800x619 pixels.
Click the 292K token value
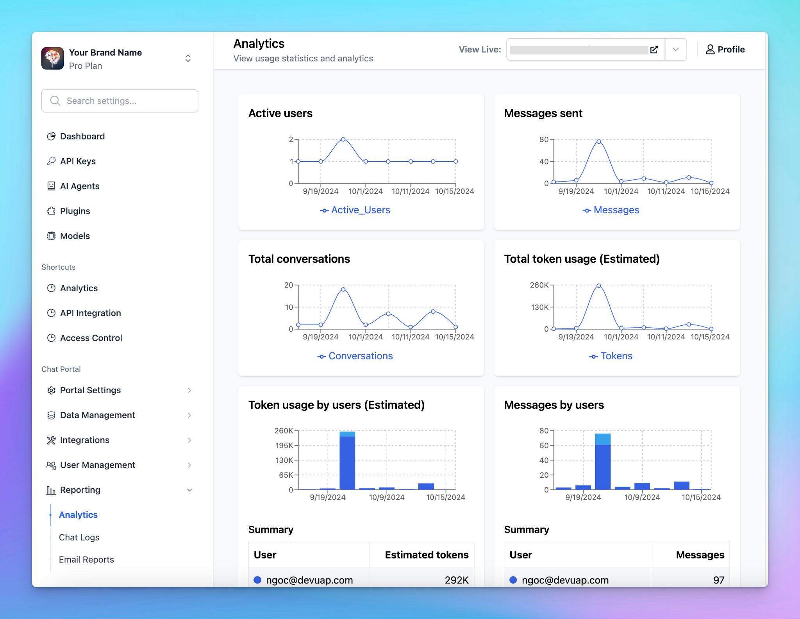(457, 580)
